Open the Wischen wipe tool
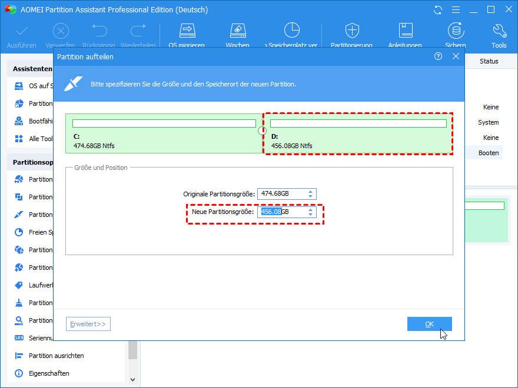The height and width of the screenshot is (388, 518). click(x=238, y=31)
